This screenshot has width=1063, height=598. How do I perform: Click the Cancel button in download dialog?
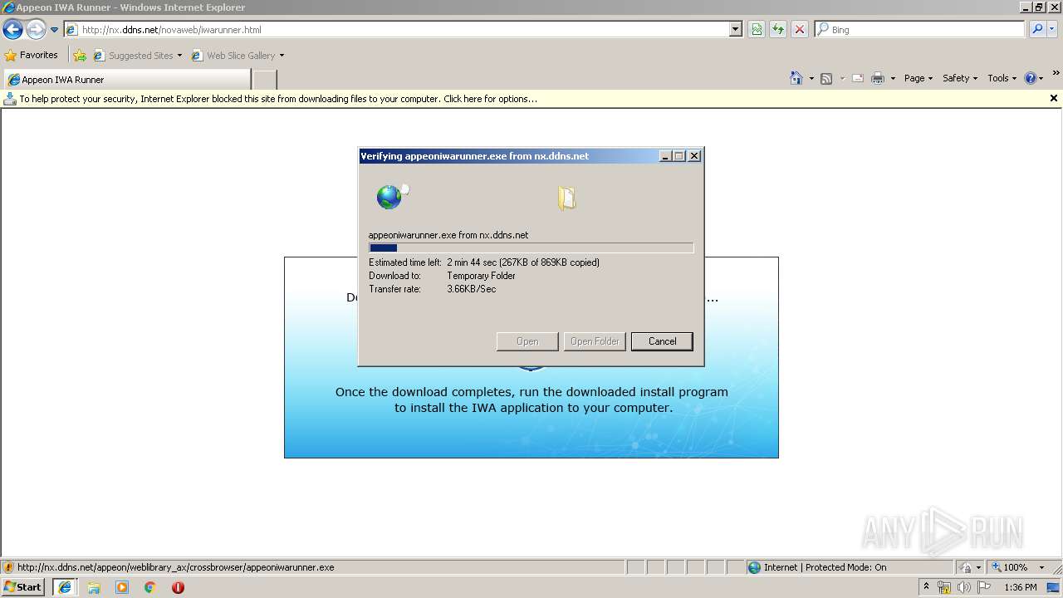click(x=662, y=341)
